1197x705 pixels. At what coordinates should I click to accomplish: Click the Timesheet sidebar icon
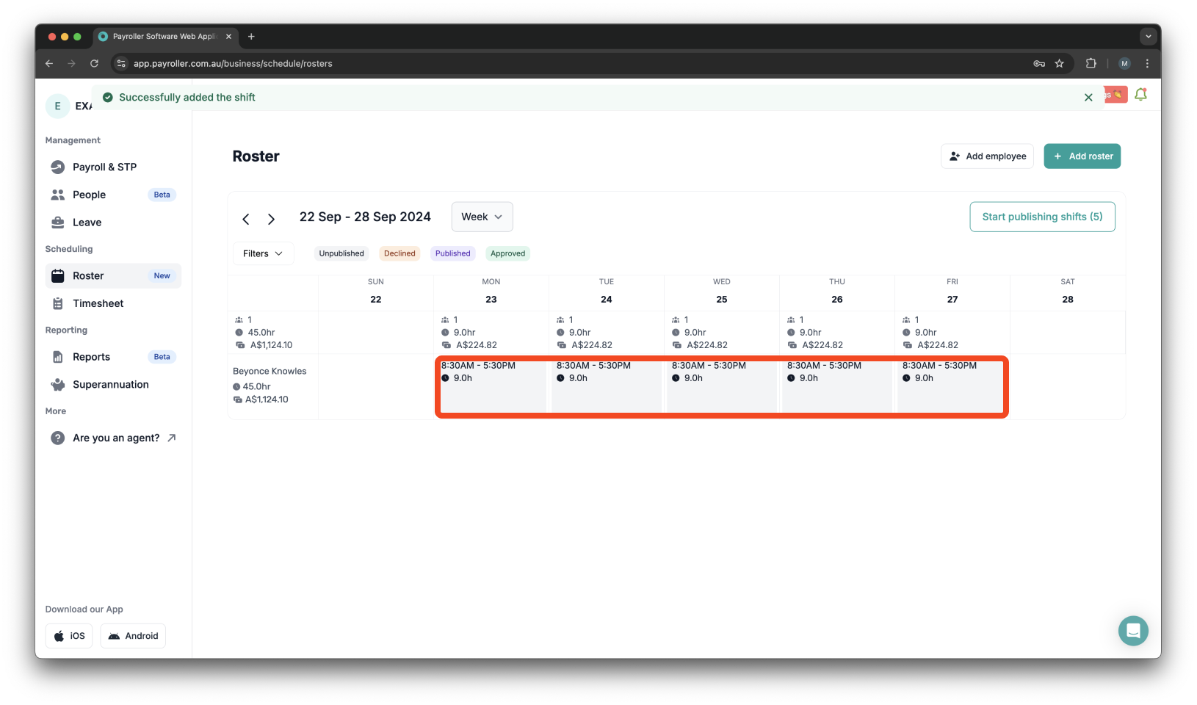pyautogui.click(x=58, y=303)
